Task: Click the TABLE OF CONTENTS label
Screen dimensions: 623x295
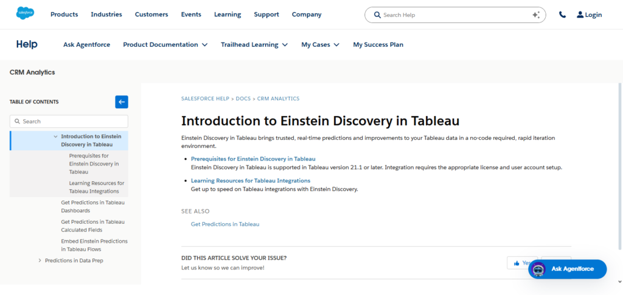Action: [34, 102]
